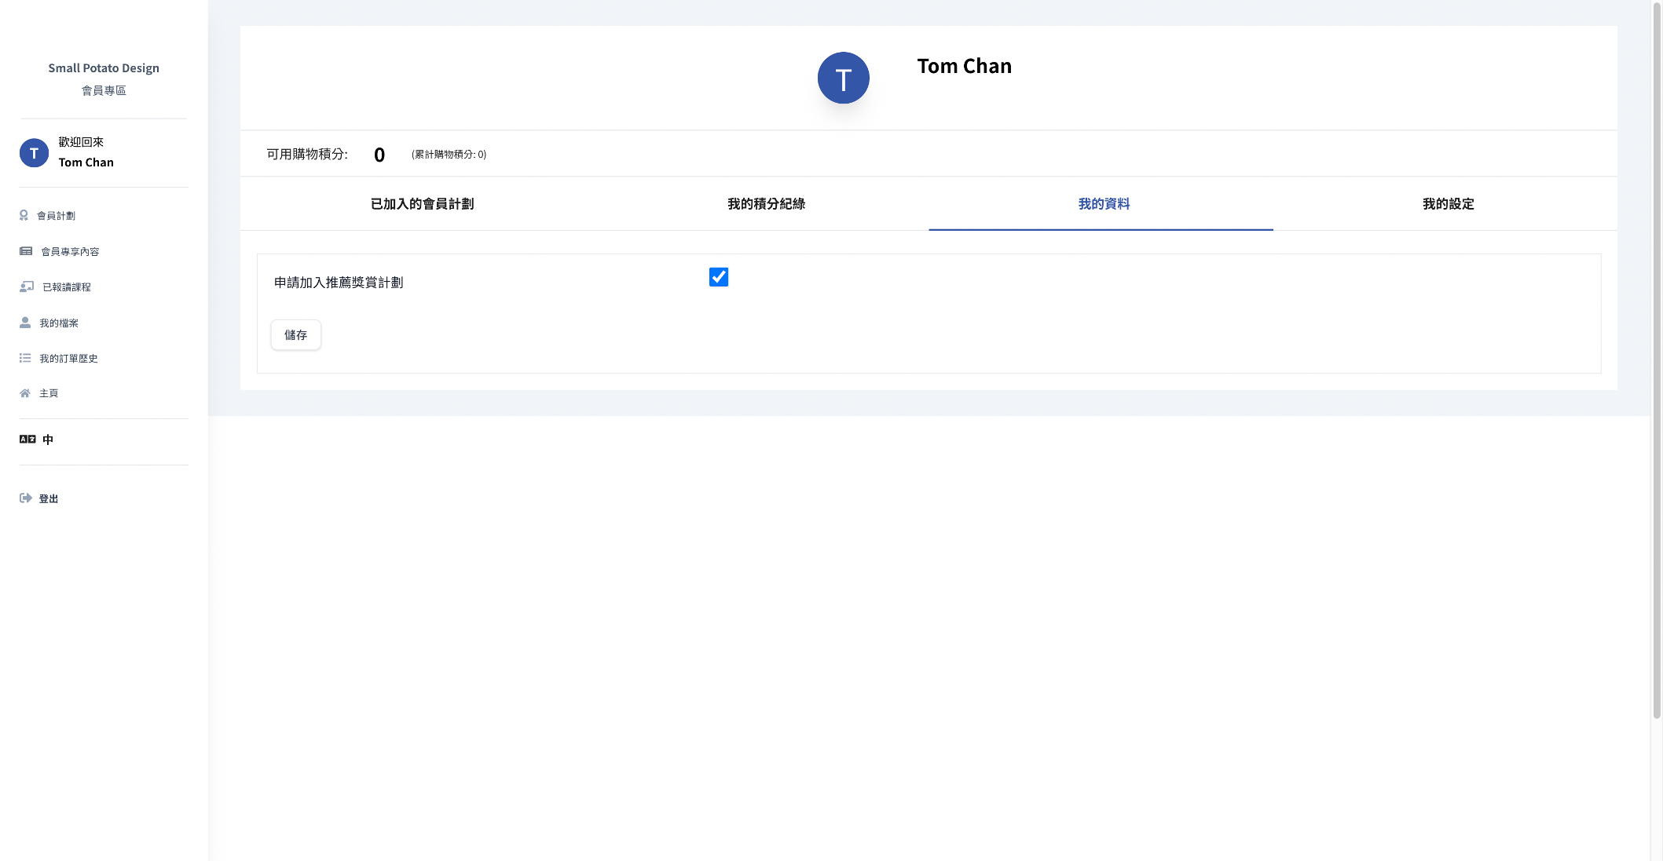Click the 主頁 home icon

click(x=25, y=393)
